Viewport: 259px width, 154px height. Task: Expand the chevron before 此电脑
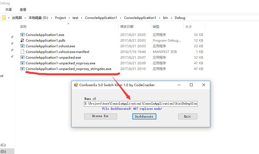pyautogui.click(x=9, y=18)
